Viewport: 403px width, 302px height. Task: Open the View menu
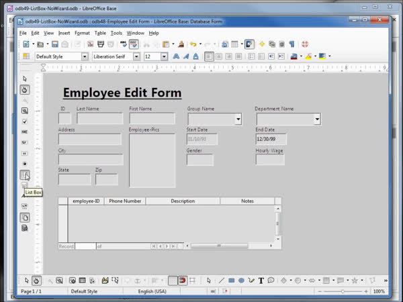click(x=48, y=33)
